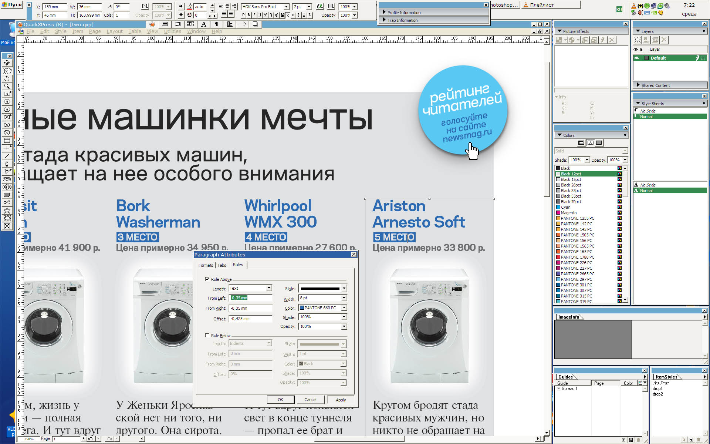Collapse the Style Sheets palette triangle

coord(638,104)
